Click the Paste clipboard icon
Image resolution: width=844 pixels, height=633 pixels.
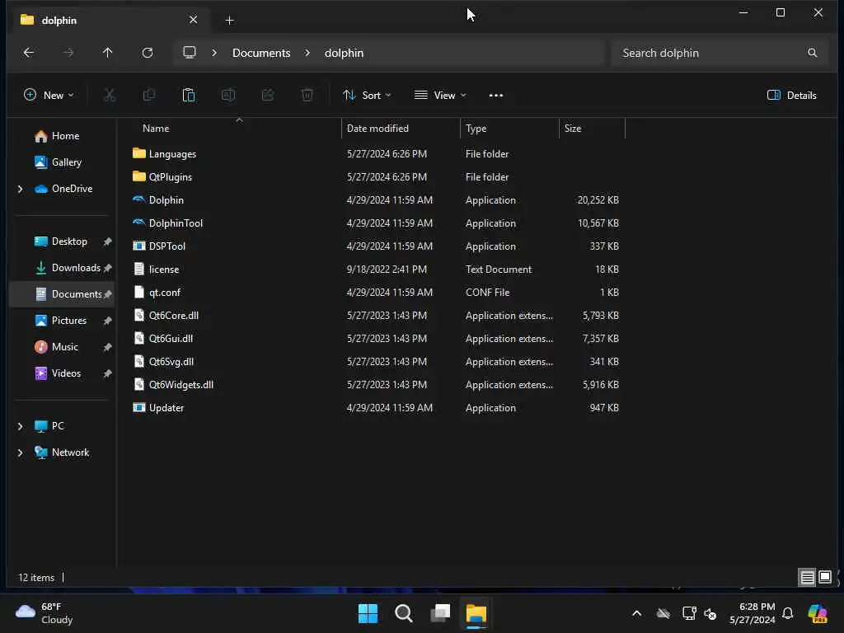[189, 96]
